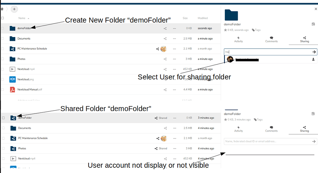318x173 pixels.
Task: Share icon on Photos row modified a minute ago
Action: [165, 59]
